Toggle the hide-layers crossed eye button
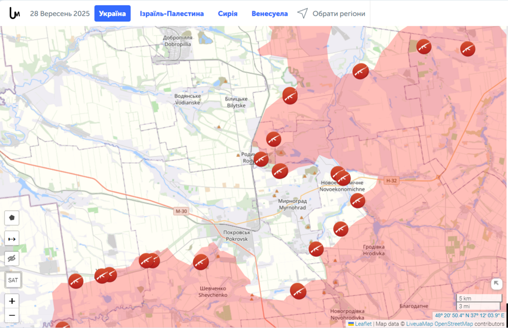This screenshot has width=508, height=328. [x=12, y=259]
